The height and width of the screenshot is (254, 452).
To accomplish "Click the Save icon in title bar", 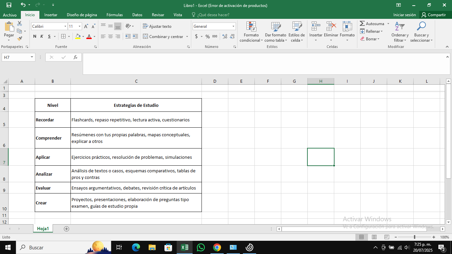I will tap(9, 5).
